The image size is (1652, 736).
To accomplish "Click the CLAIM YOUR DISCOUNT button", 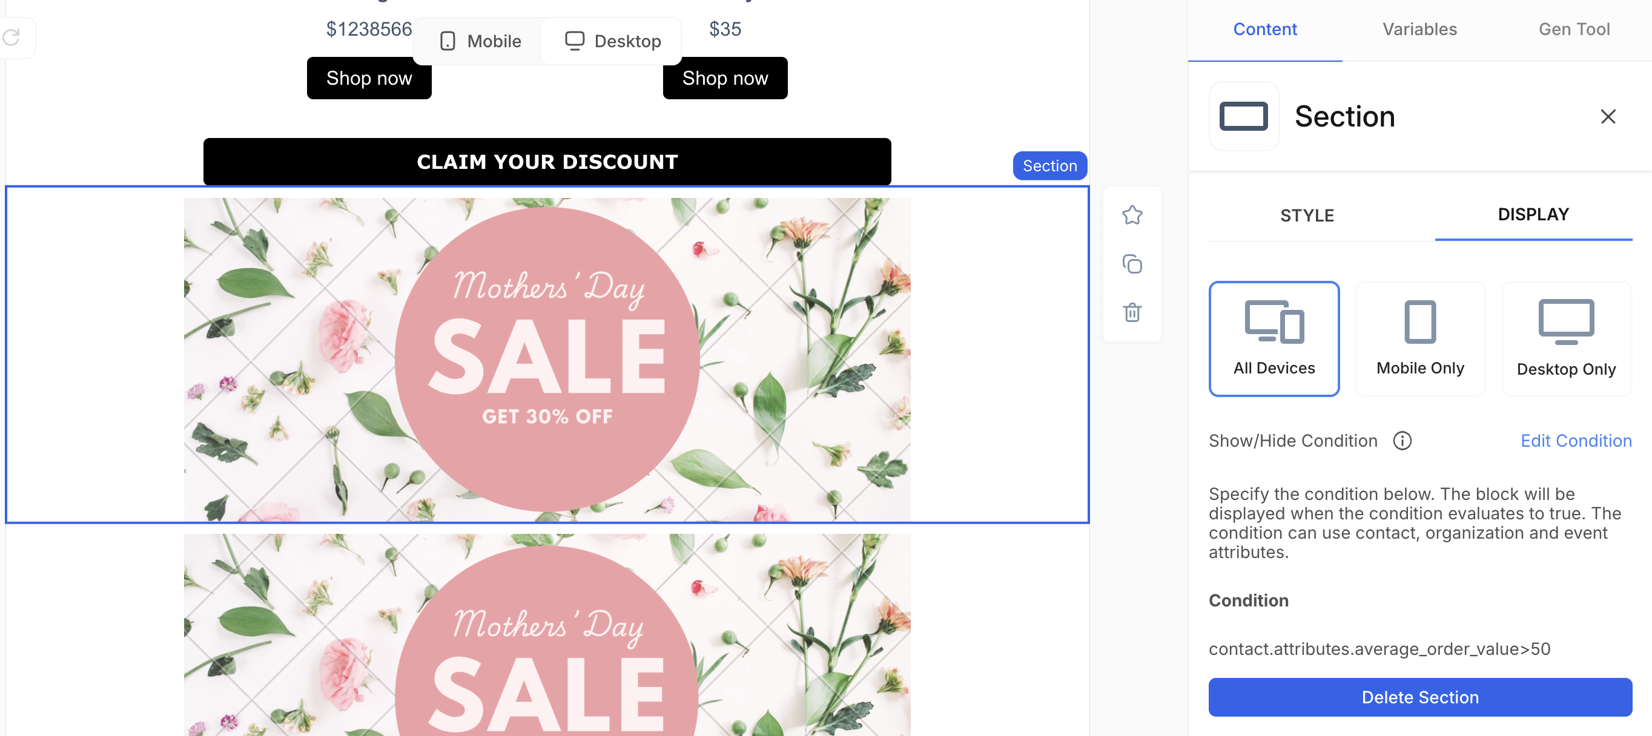I will point(547,162).
